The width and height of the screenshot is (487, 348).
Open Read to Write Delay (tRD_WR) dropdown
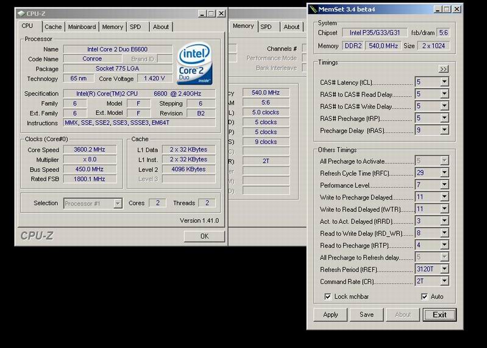444,233
